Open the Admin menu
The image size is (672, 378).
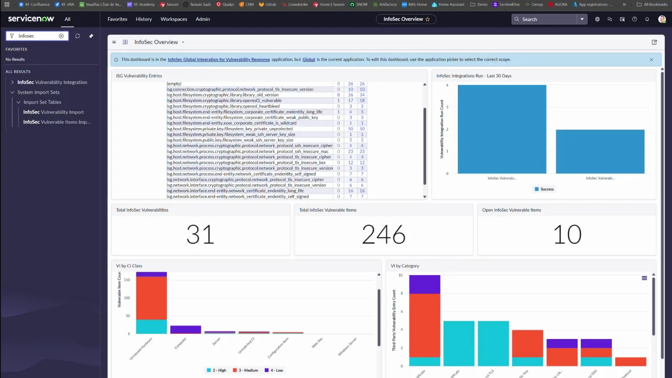(x=203, y=19)
